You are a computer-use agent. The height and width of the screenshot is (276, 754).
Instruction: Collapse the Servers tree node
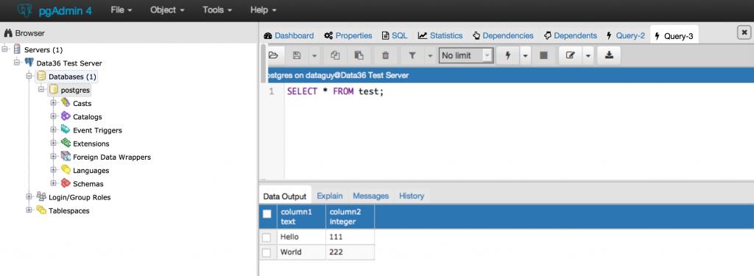click(x=5, y=49)
